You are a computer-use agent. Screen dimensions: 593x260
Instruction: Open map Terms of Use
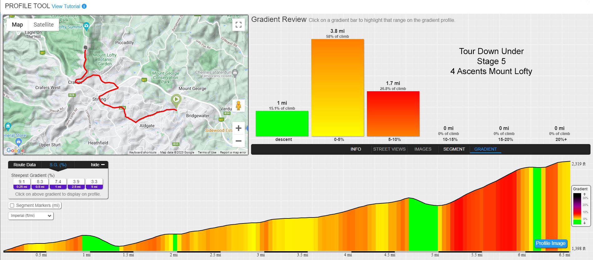pos(207,152)
